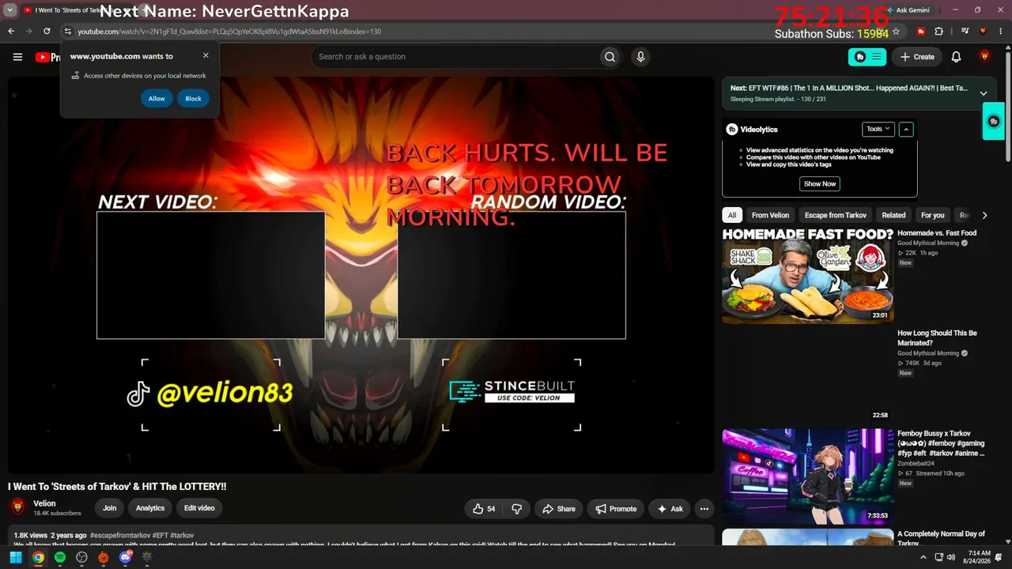
Task: Block local network device access
Action: [193, 99]
